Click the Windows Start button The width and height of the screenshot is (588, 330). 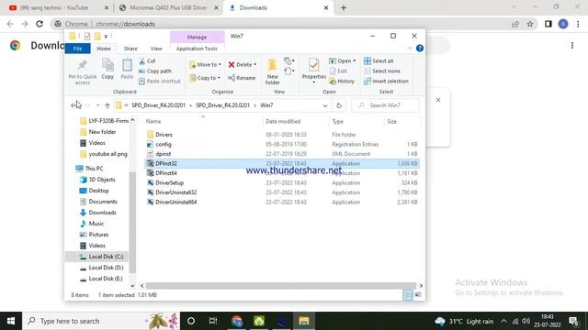click(11, 321)
